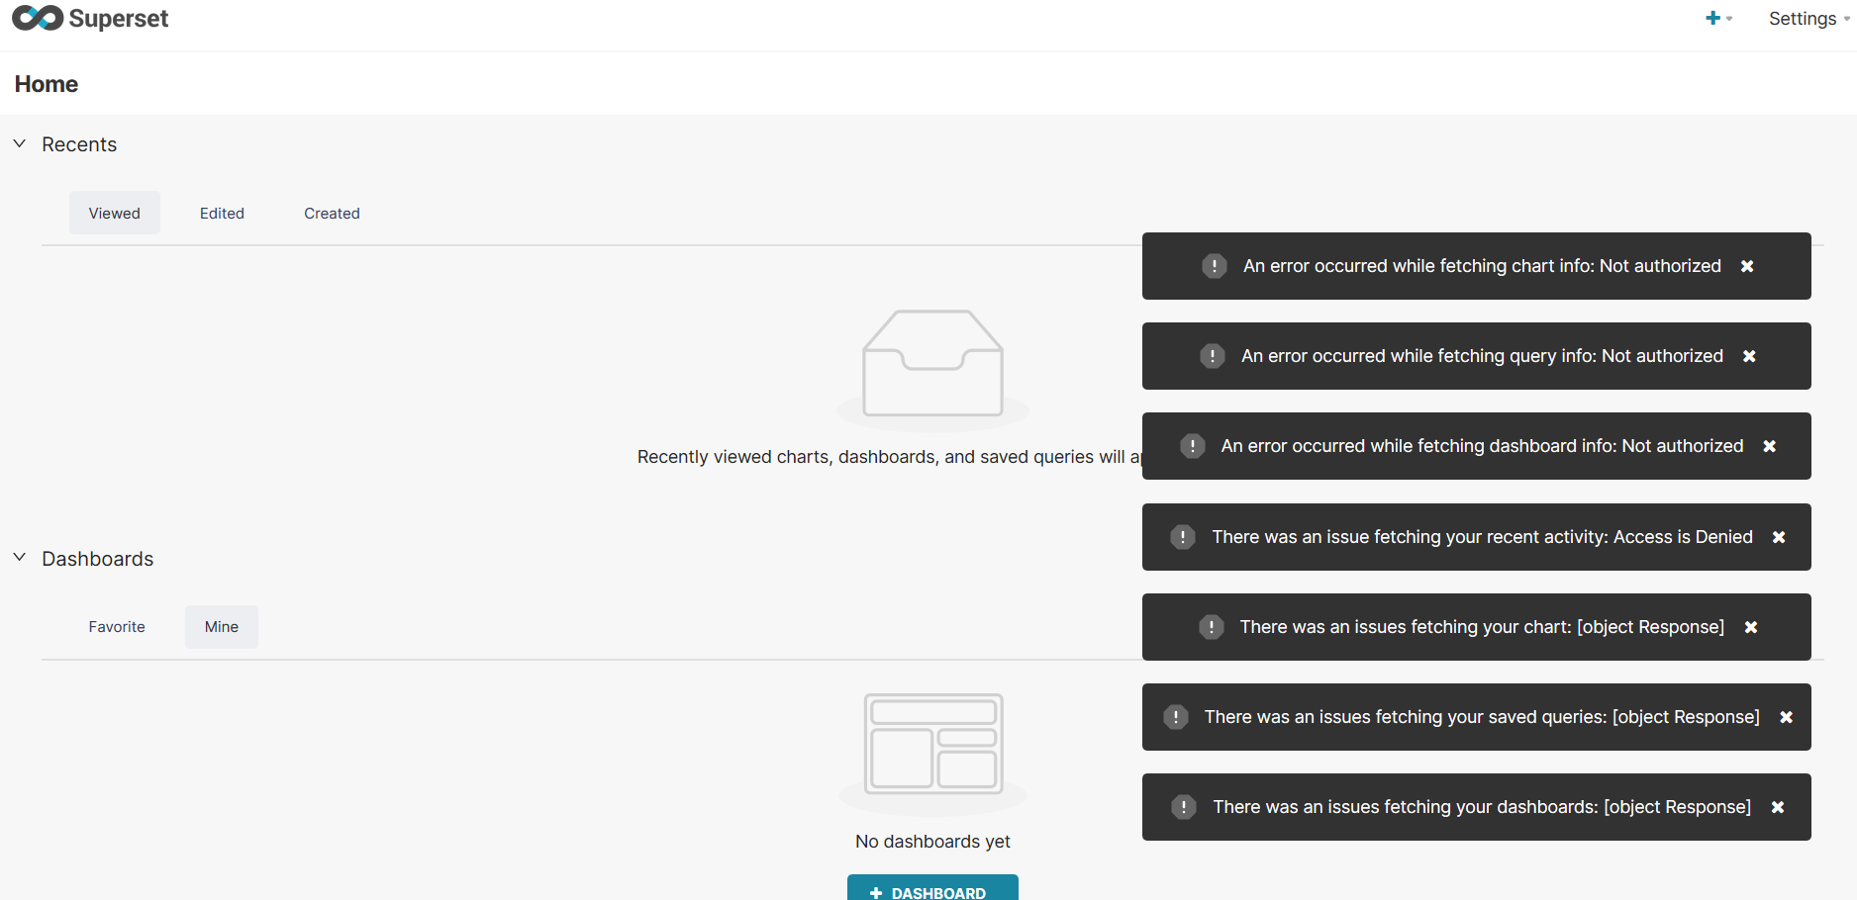Switch to the Edited tab

[x=221, y=213]
